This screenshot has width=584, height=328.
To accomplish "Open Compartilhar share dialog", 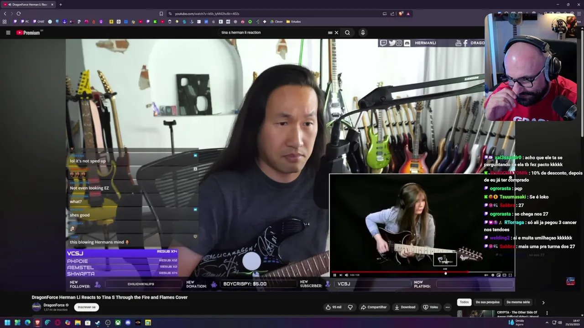I will click(x=373, y=307).
